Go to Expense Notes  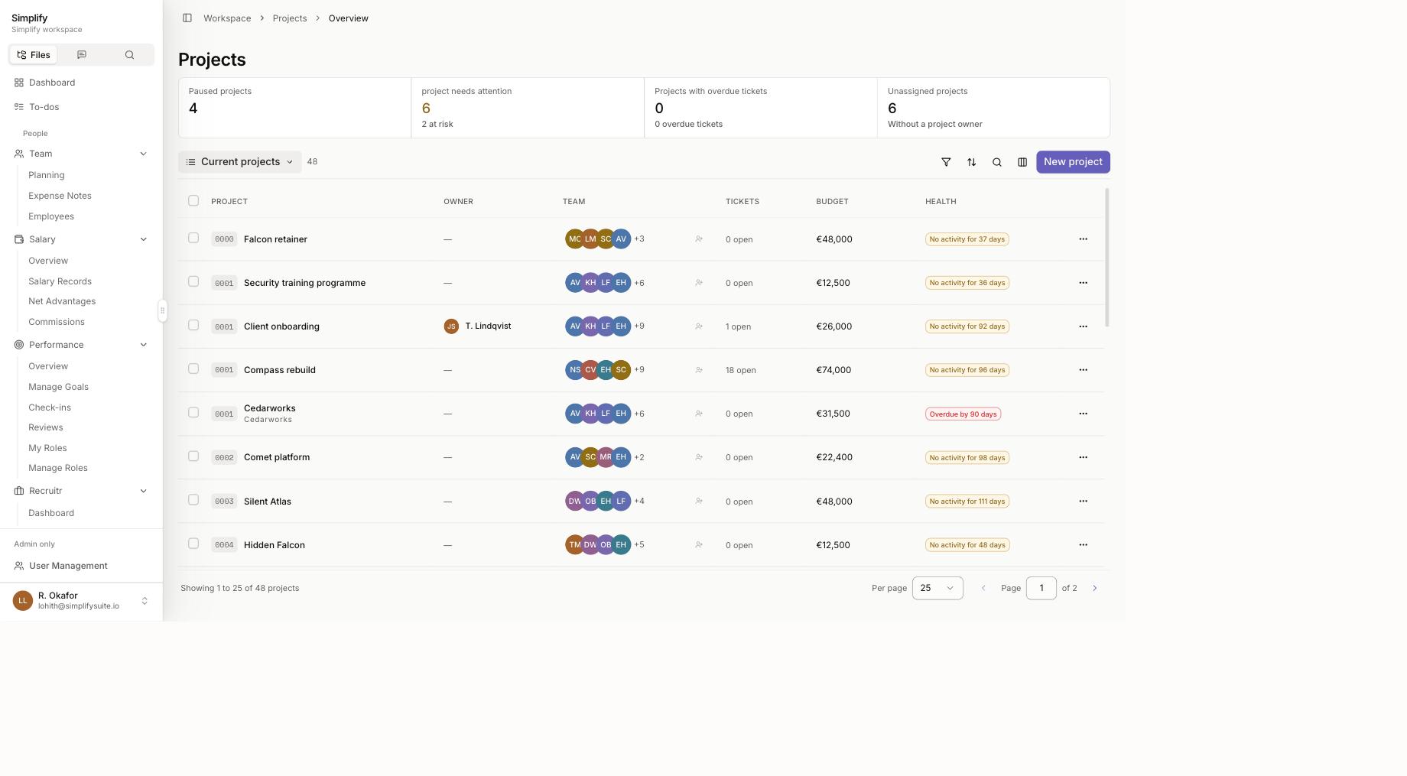[60, 196]
